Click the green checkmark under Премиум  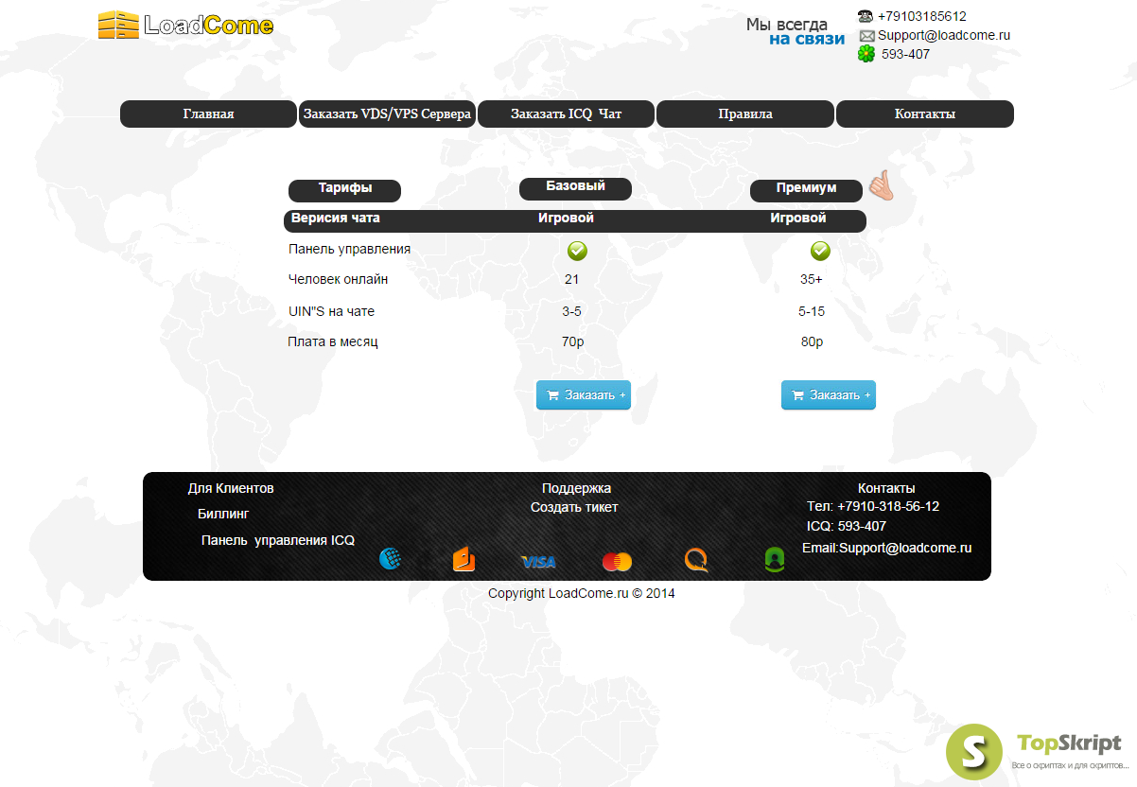pyautogui.click(x=820, y=251)
